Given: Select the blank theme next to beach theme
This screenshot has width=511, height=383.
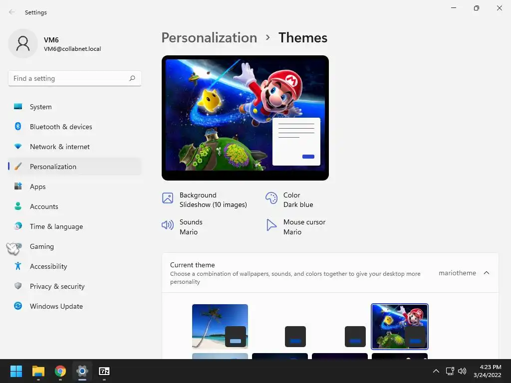Looking at the screenshot, I should click(x=280, y=326).
